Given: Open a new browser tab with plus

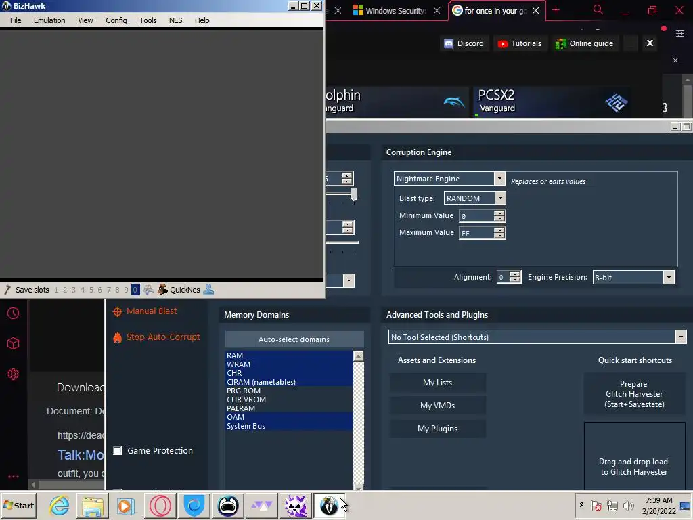Looking at the screenshot, I should [556, 10].
